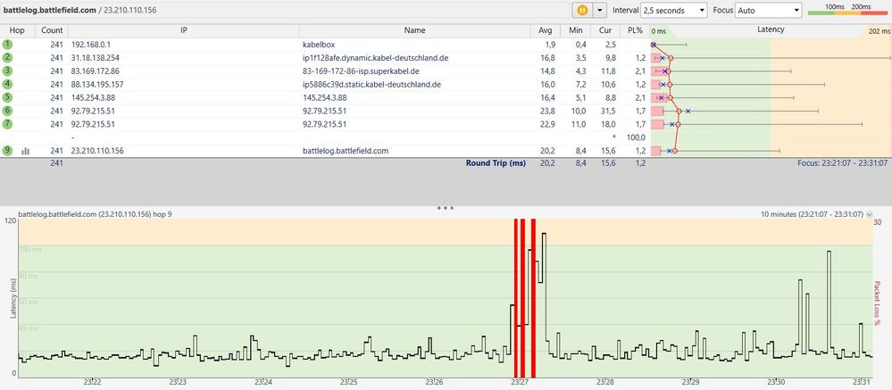Select hop 2 green circle icon
The height and width of the screenshot is (390, 892).
pyautogui.click(x=7, y=57)
